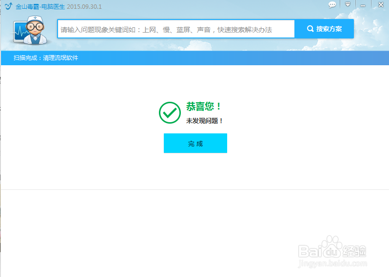Click the green checkmark success icon

click(170, 113)
